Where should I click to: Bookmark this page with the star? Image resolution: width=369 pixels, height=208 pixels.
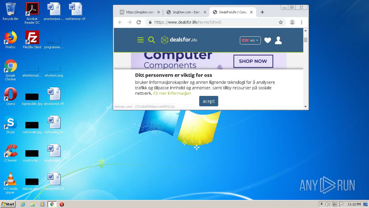tap(280, 22)
